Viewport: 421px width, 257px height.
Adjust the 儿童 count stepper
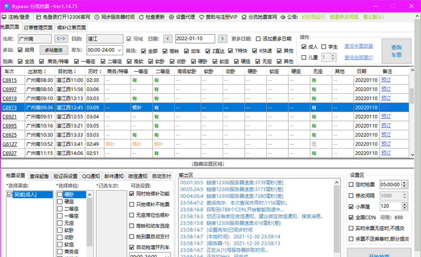[333, 57]
